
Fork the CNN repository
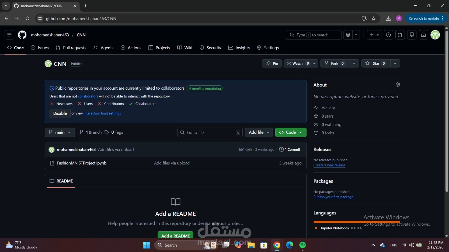[335, 63]
